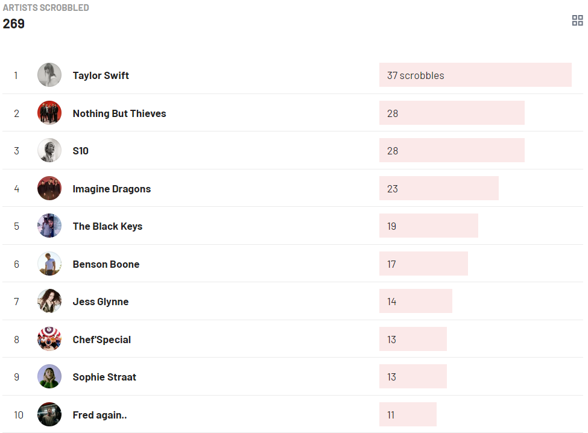Switch to grid view icon

point(577,21)
